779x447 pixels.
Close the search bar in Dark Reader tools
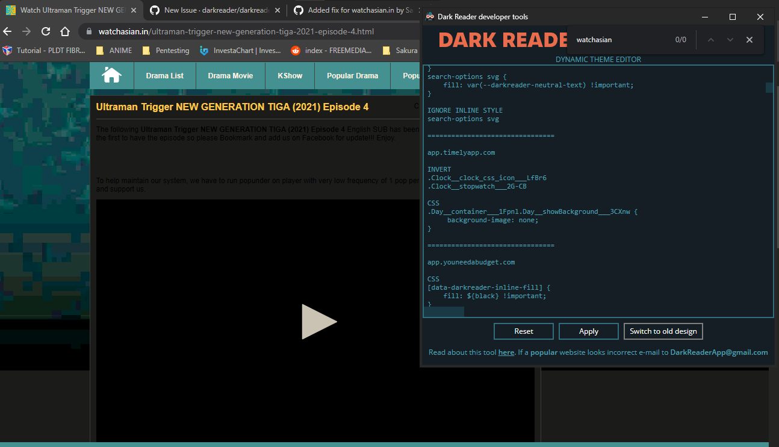750,40
